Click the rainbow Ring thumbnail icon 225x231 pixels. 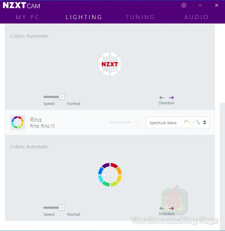[17, 122]
